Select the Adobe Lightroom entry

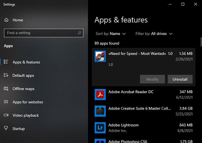pos(144,128)
